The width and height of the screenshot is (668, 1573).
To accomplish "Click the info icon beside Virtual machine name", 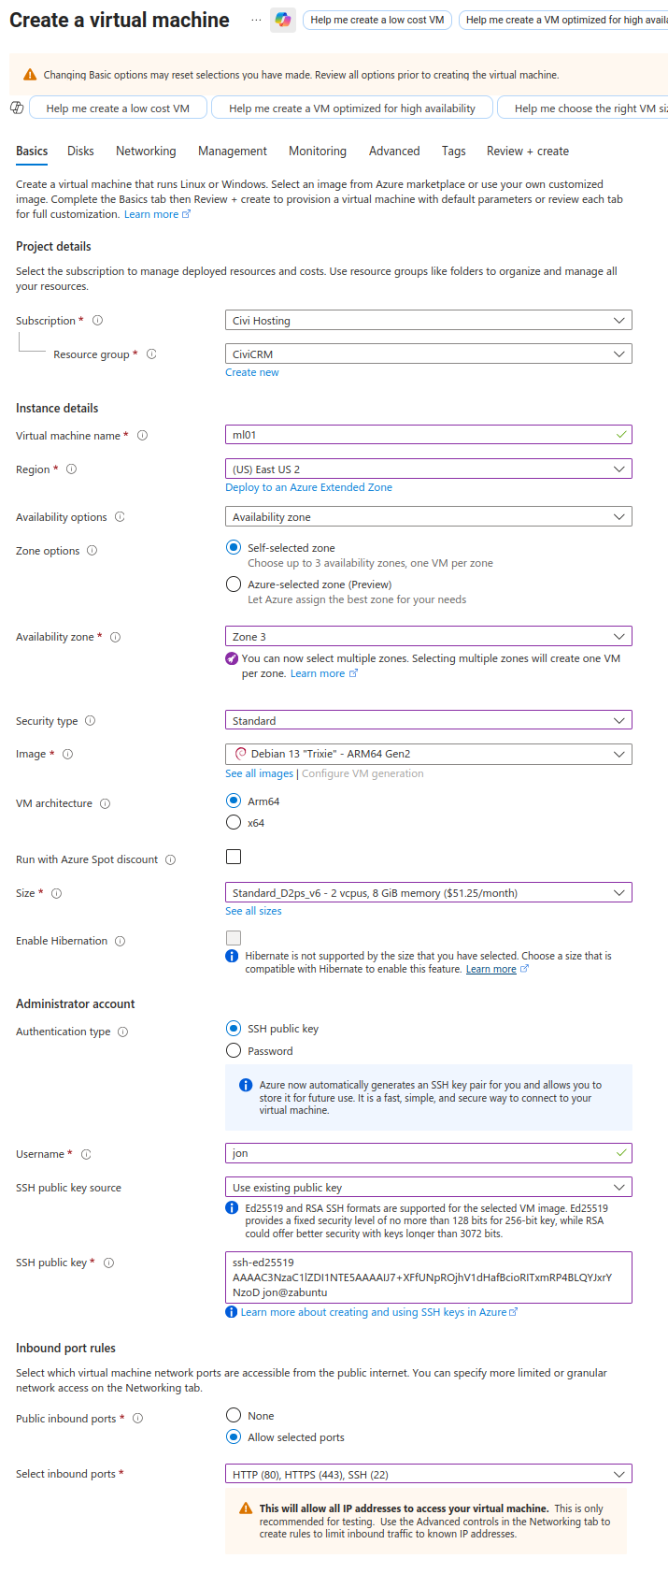I will tap(142, 436).
